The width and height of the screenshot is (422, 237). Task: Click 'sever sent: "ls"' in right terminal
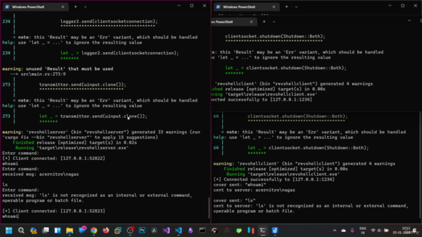click(234, 200)
